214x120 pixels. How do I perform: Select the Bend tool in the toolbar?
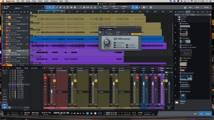click(71, 7)
